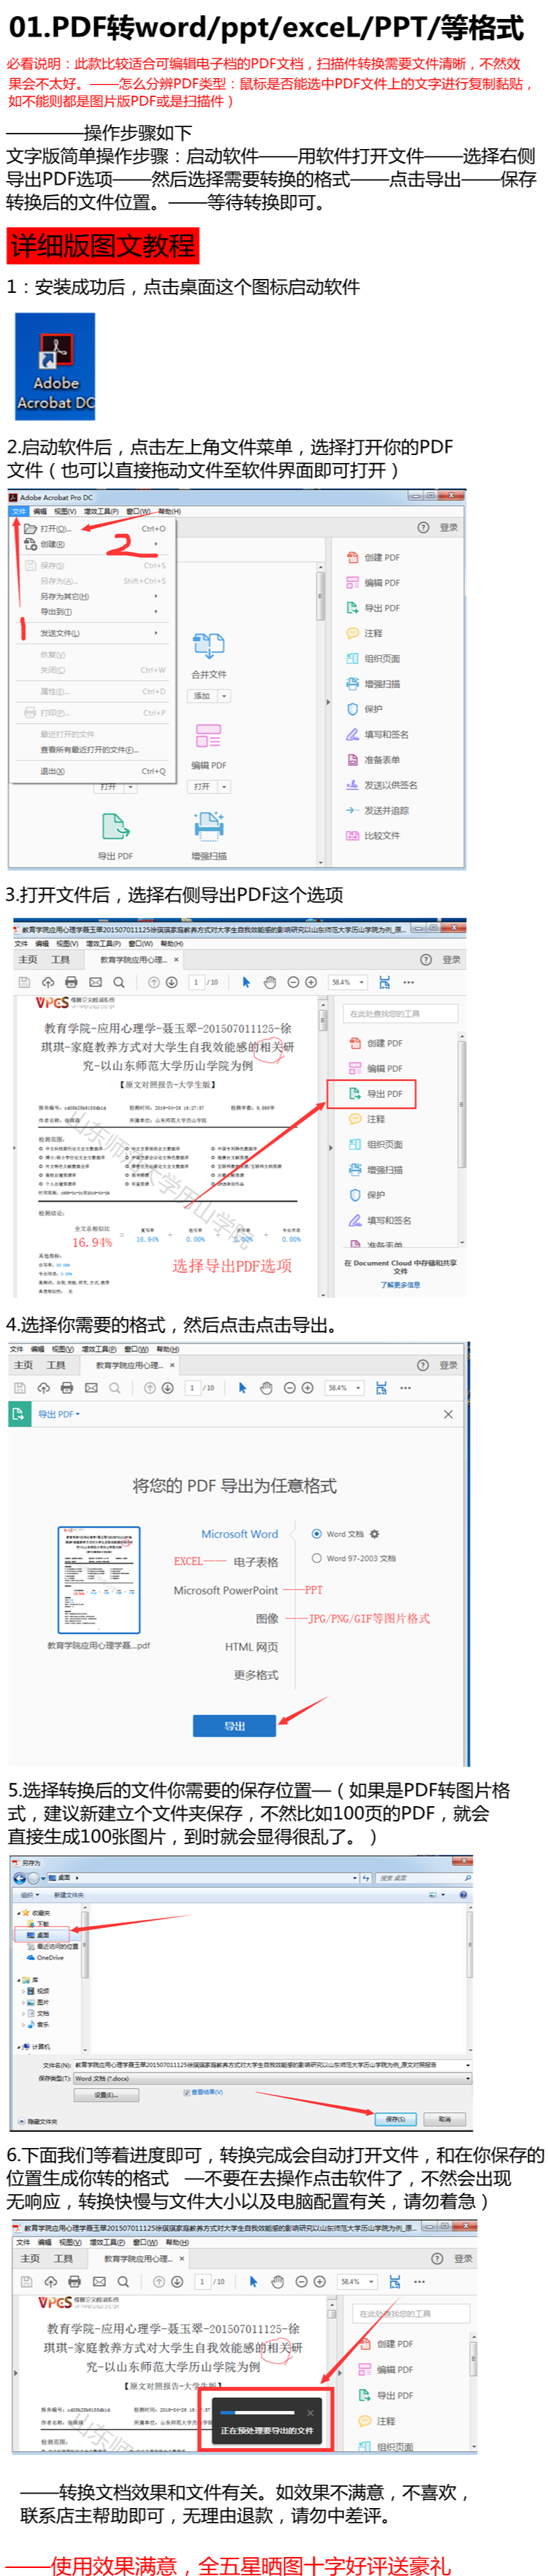The height and width of the screenshot is (2576, 548).
Task: Click the Word document settings gear icon
Action: coord(375,1533)
